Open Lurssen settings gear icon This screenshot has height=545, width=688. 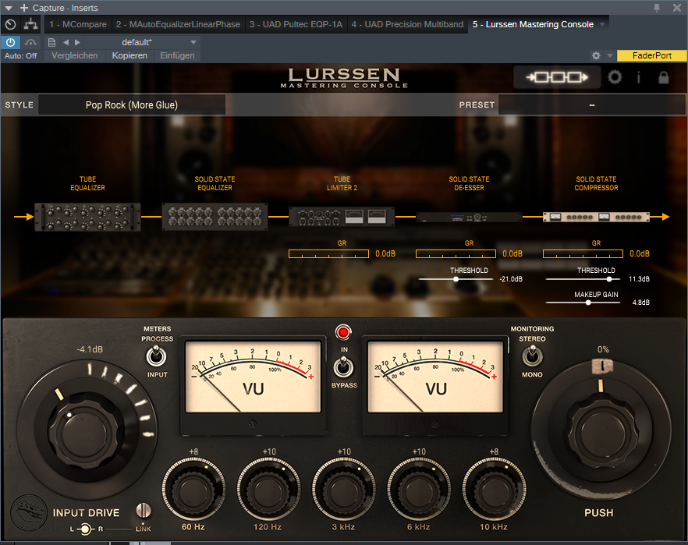(615, 78)
